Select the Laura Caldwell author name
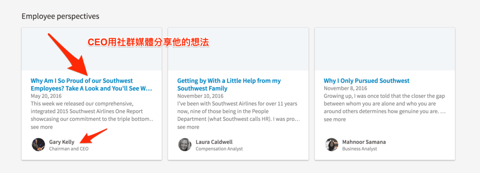This screenshot has width=480, height=173. [214, 142]
